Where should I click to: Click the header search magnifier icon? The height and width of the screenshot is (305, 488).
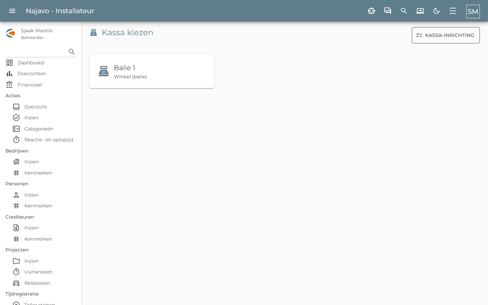(x=404, y=11)
